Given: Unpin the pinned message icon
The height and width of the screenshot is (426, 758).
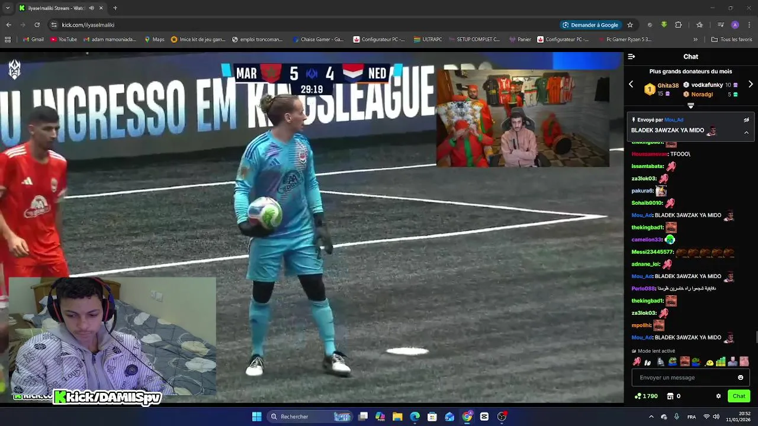Looking at the screenshot, I should pos(746,120).
